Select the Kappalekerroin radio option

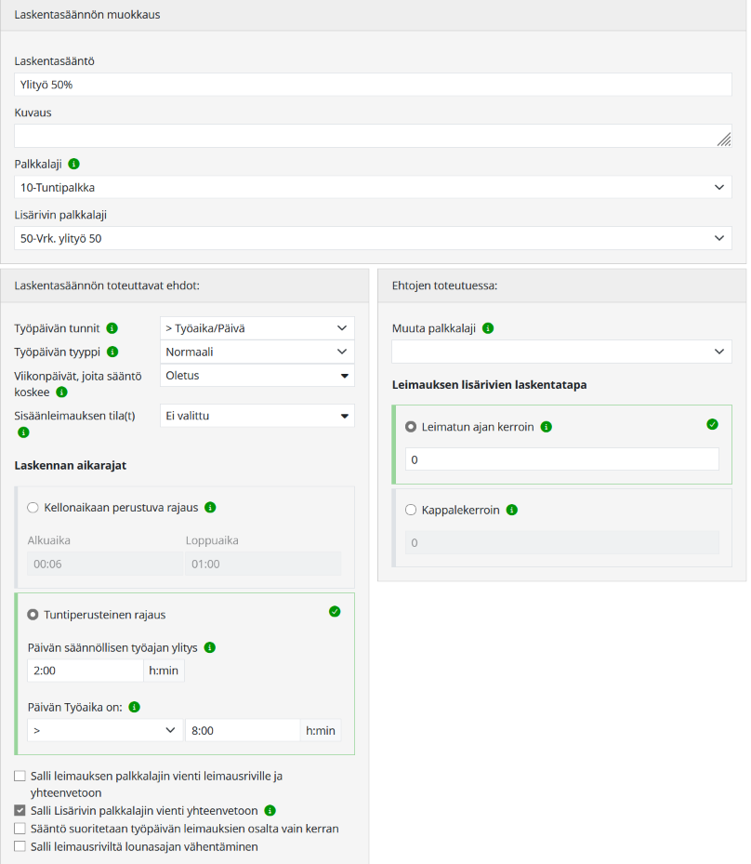pyautogui.click(x=411, y=511)
